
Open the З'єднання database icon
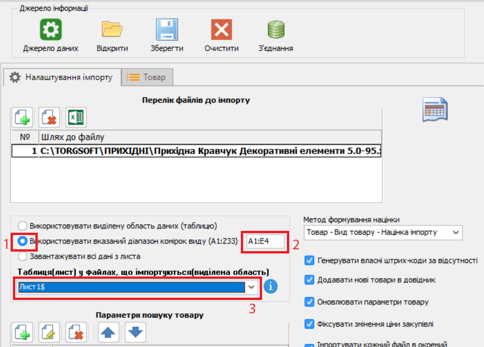point(275,31)
